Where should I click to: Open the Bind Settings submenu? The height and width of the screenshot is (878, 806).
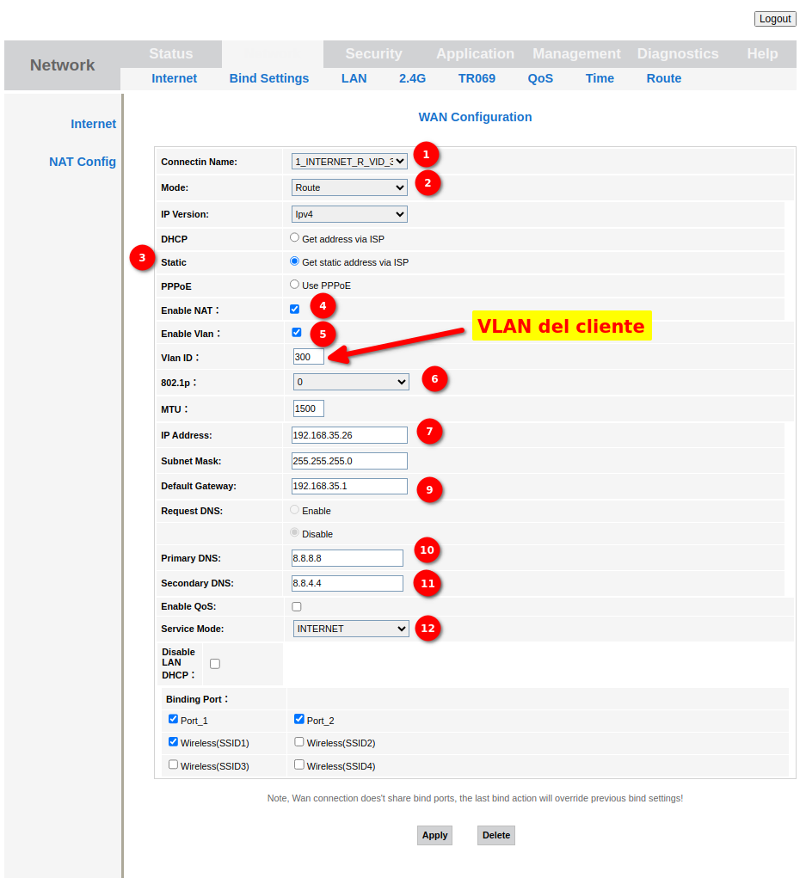(269, 78)
